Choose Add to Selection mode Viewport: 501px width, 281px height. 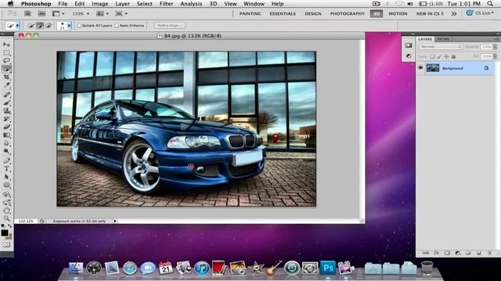[x=40, y=26]
